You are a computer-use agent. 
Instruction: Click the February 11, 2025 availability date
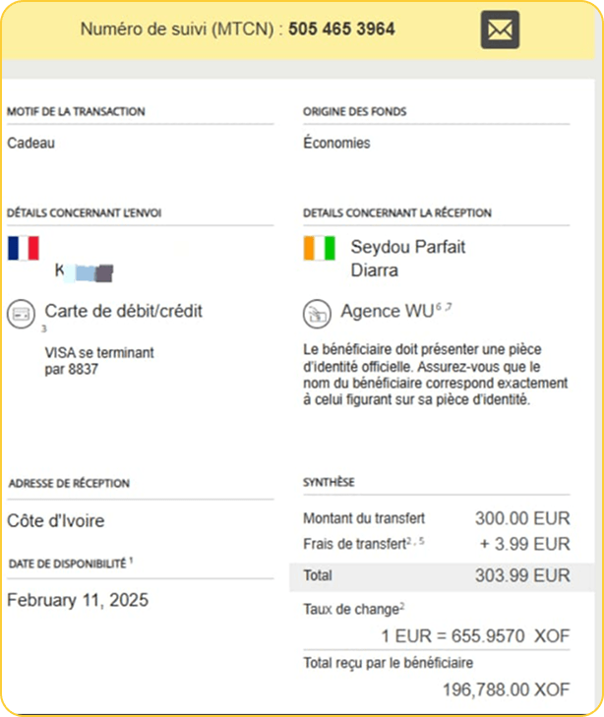pyautogui.click(x=78, y=600)
